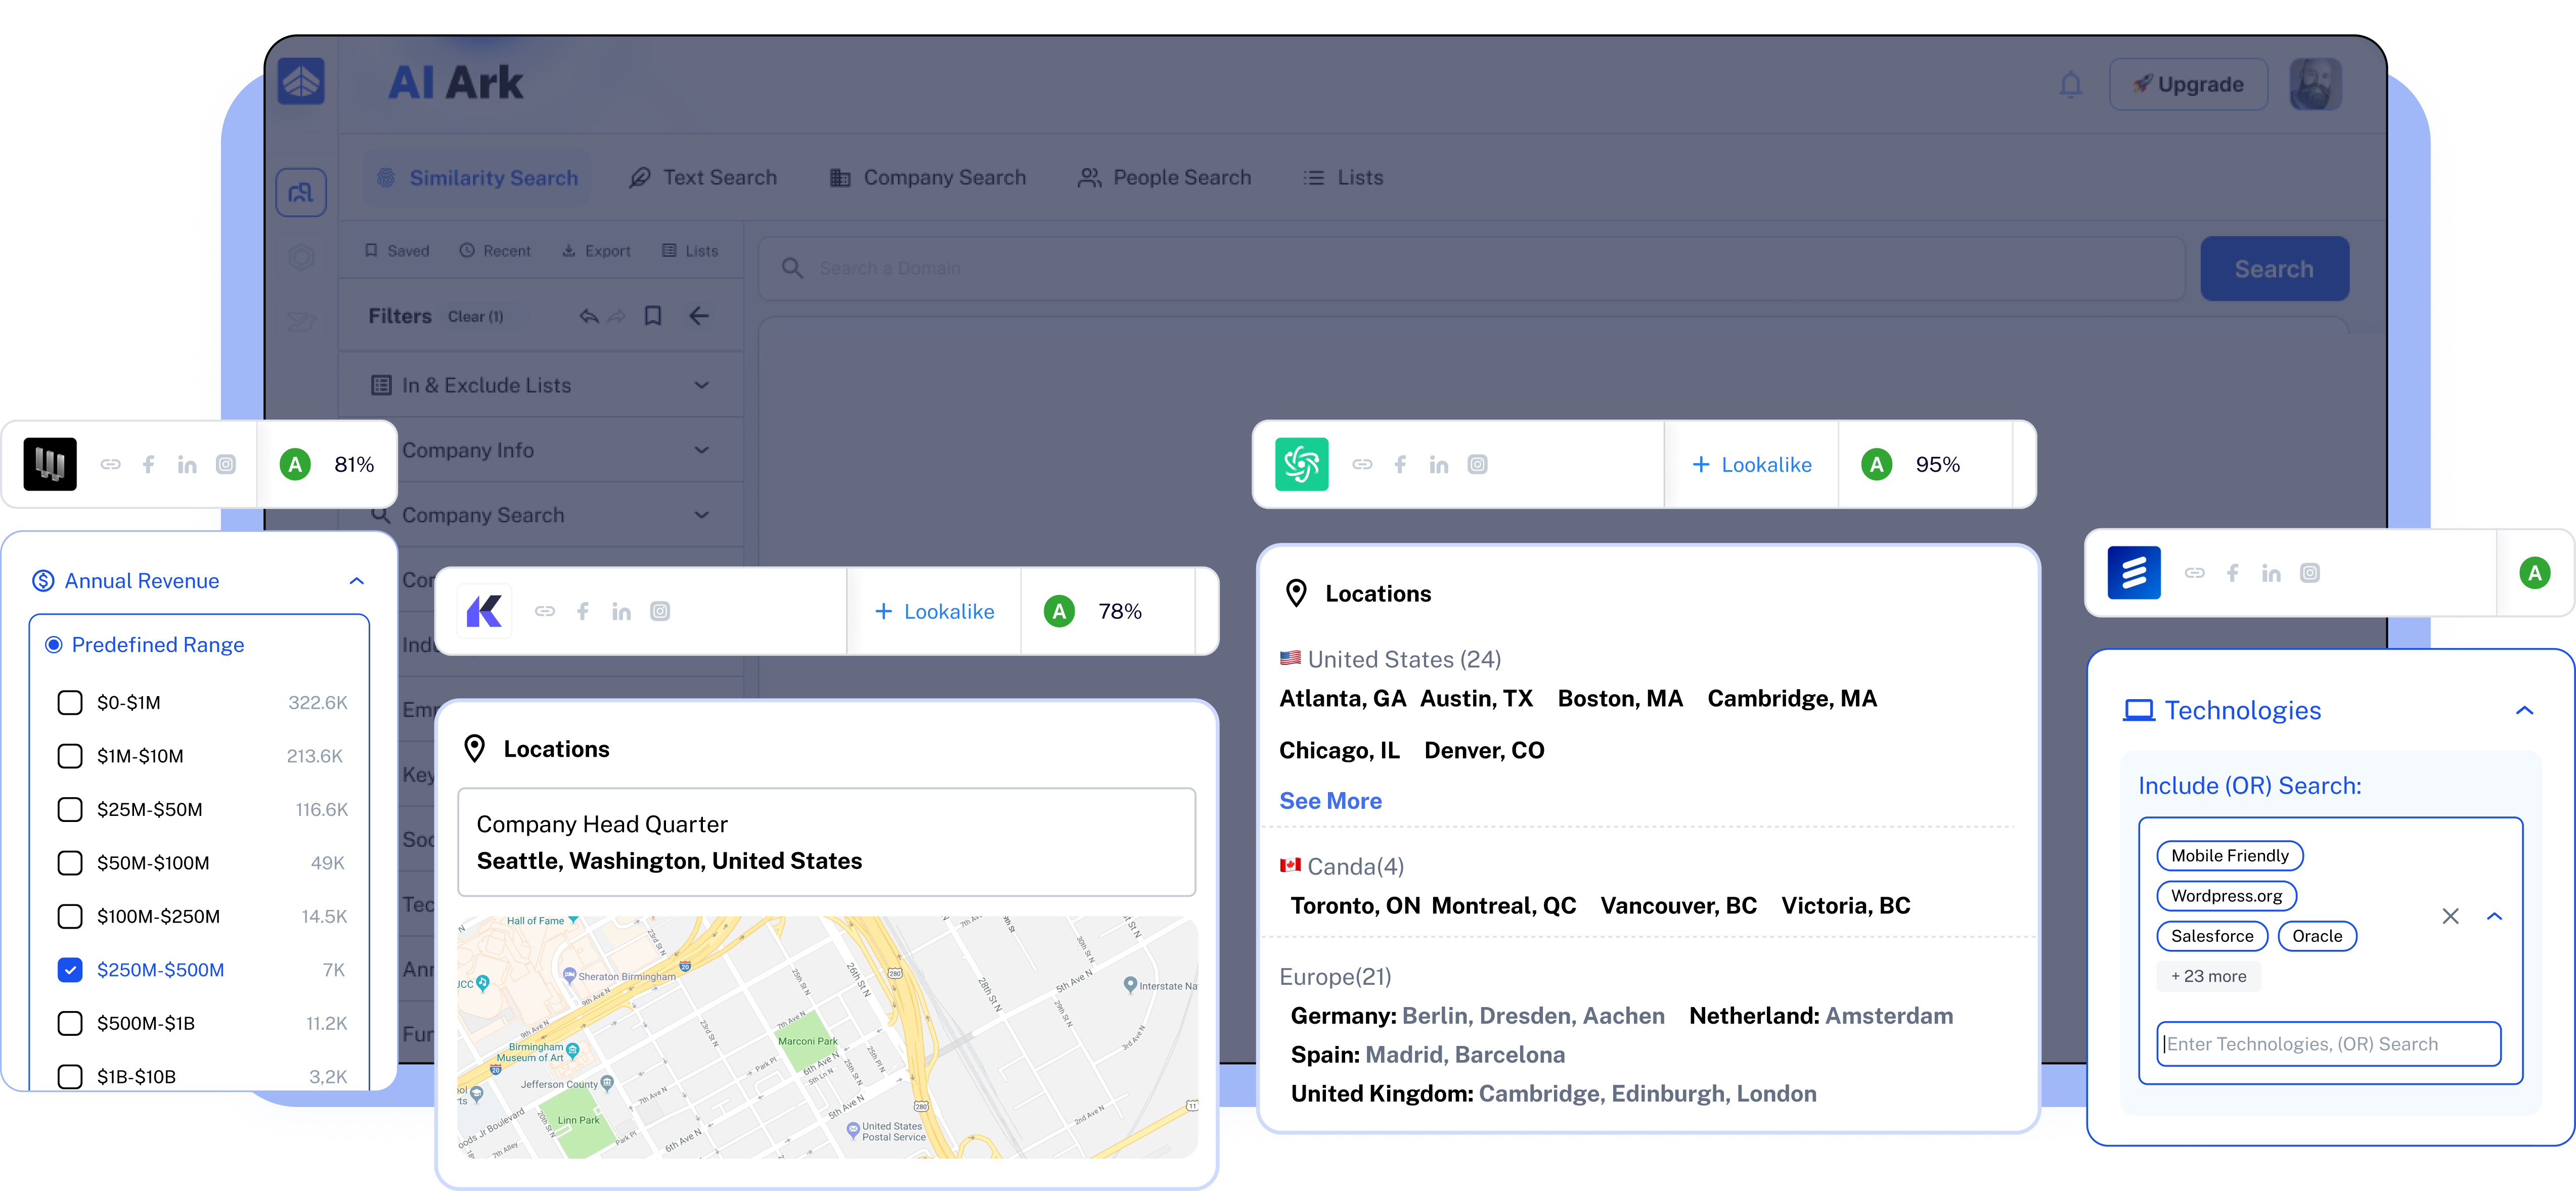Image resolution: width=2576 pixels, height=1191 pixels.
Task: Open Saved searches
Action: pyautogui.click(x=397, y=251)
